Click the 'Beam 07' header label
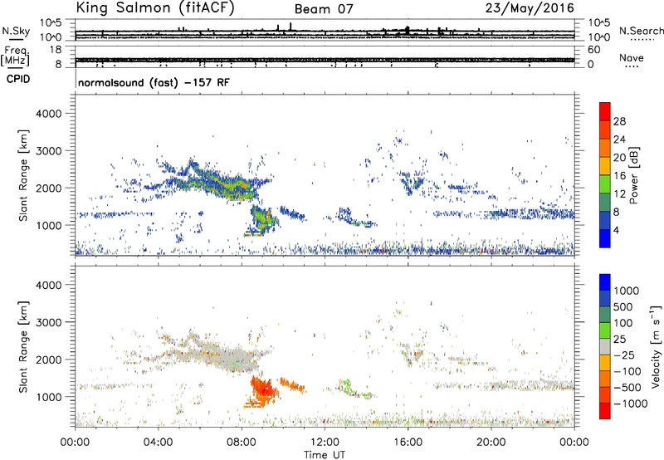This screenshot has height=460, width=664. click(x=324, y=9)
